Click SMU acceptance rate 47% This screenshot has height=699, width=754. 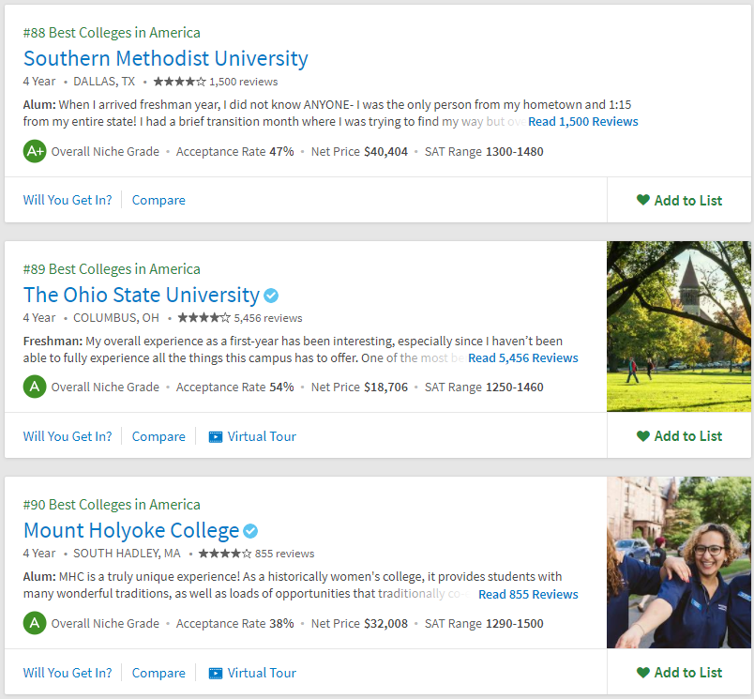pos(281,152)
